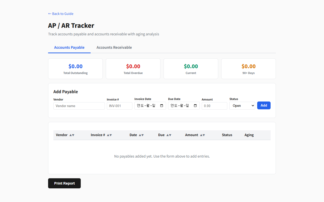Click into the Amount field

214,106
